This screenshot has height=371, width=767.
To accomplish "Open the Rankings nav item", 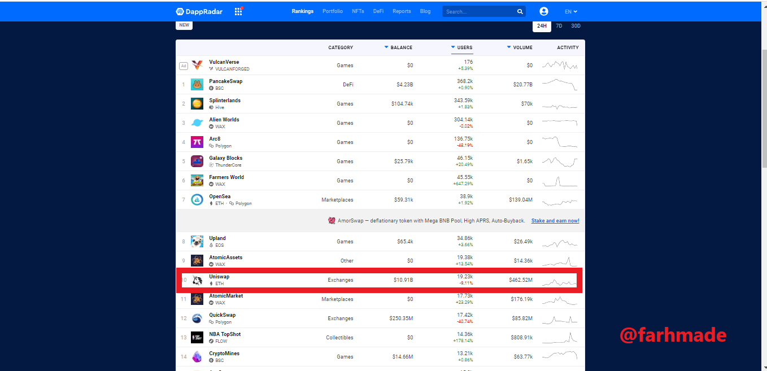I will (303, 11).
